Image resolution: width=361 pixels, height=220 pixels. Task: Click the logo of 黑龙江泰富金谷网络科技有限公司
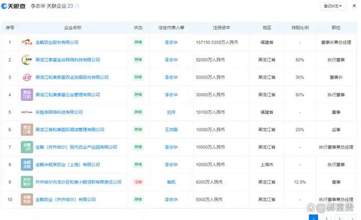(27, 60)
